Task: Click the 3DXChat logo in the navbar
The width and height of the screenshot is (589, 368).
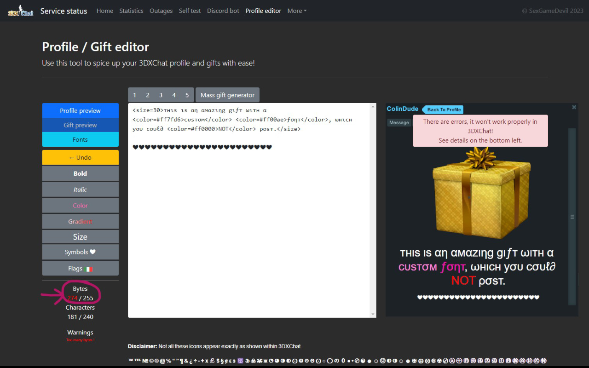Action: point(20,10)
